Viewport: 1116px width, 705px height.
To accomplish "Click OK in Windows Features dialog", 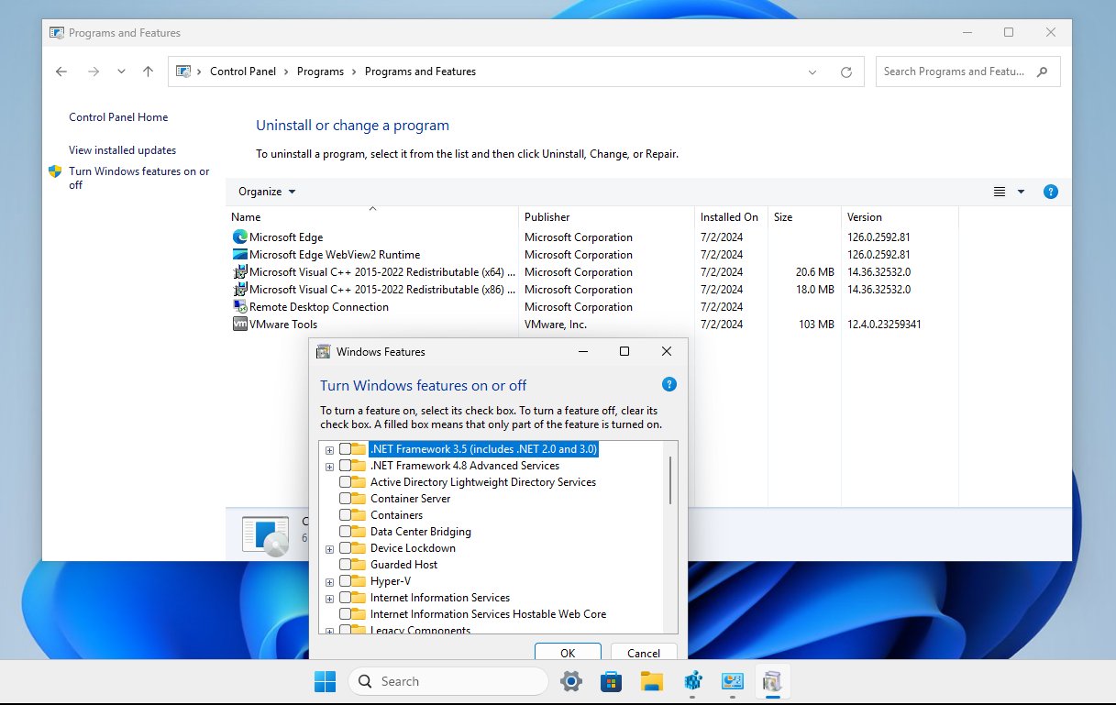I will click(x=568, y=652).
